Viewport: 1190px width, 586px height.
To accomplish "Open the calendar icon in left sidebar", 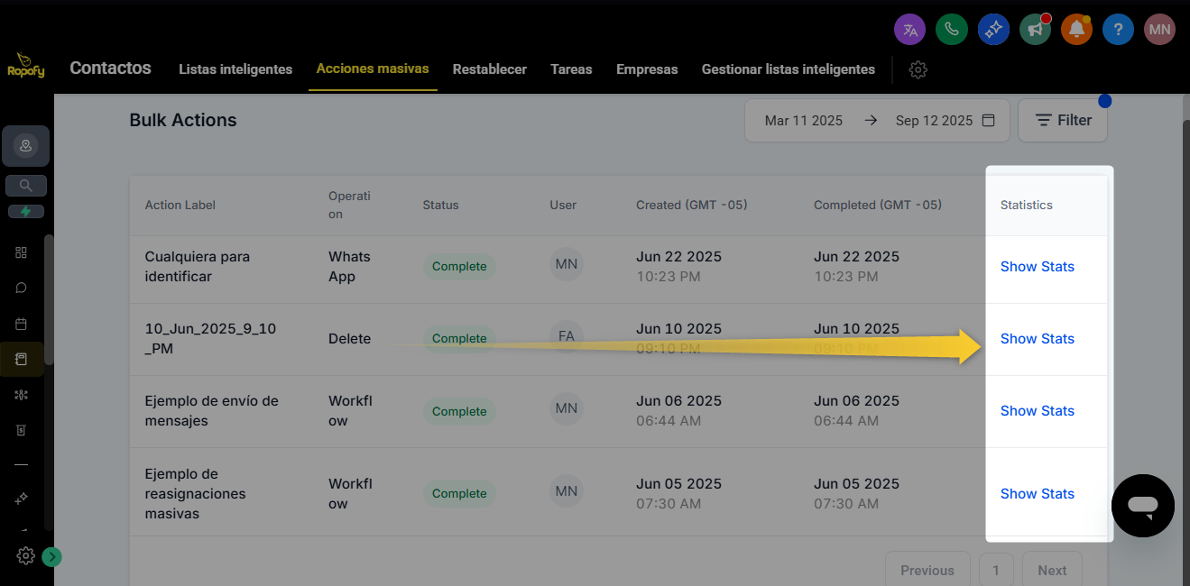I will point(22,324).
